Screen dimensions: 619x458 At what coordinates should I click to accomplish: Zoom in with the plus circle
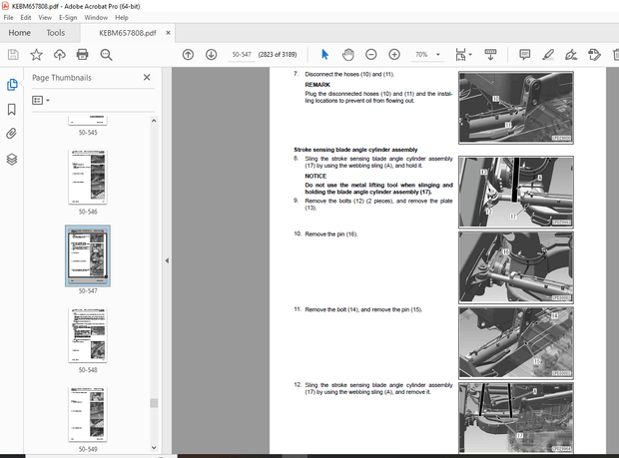[394, 55]
